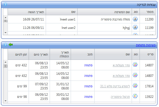The image size is (159, 107).
Task: Click פתוחה status in row 13922
Action: point(89,97)
